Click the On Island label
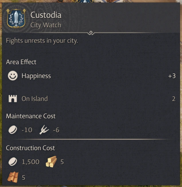182x187 pixels. coord(35,99)
